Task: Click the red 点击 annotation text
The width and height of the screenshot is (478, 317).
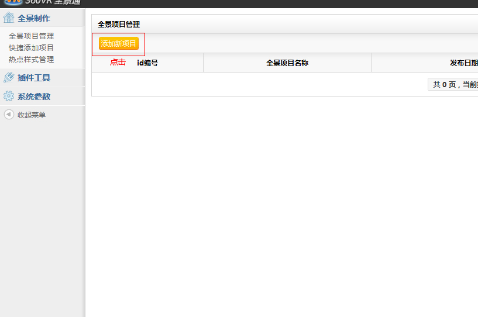Action: point(118,62)
